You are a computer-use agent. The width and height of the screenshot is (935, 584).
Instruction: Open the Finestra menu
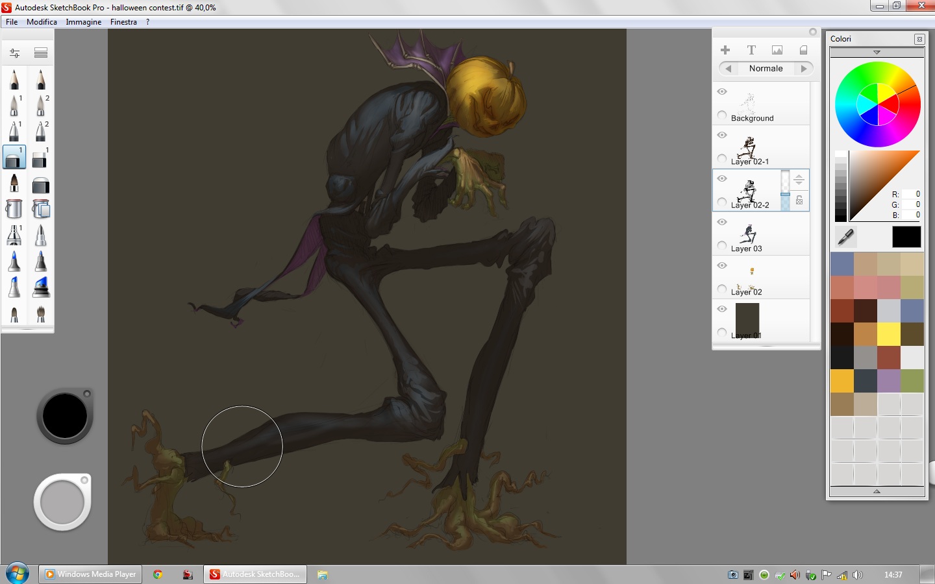[x=123, y=22]
